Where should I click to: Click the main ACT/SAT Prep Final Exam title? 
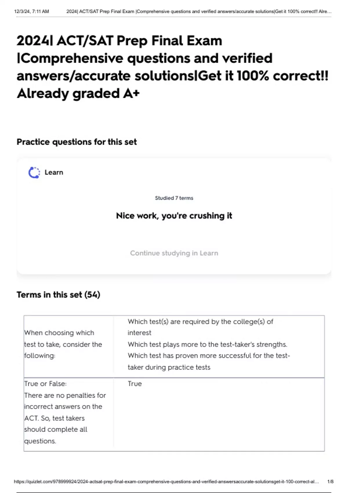pos(173,67)
